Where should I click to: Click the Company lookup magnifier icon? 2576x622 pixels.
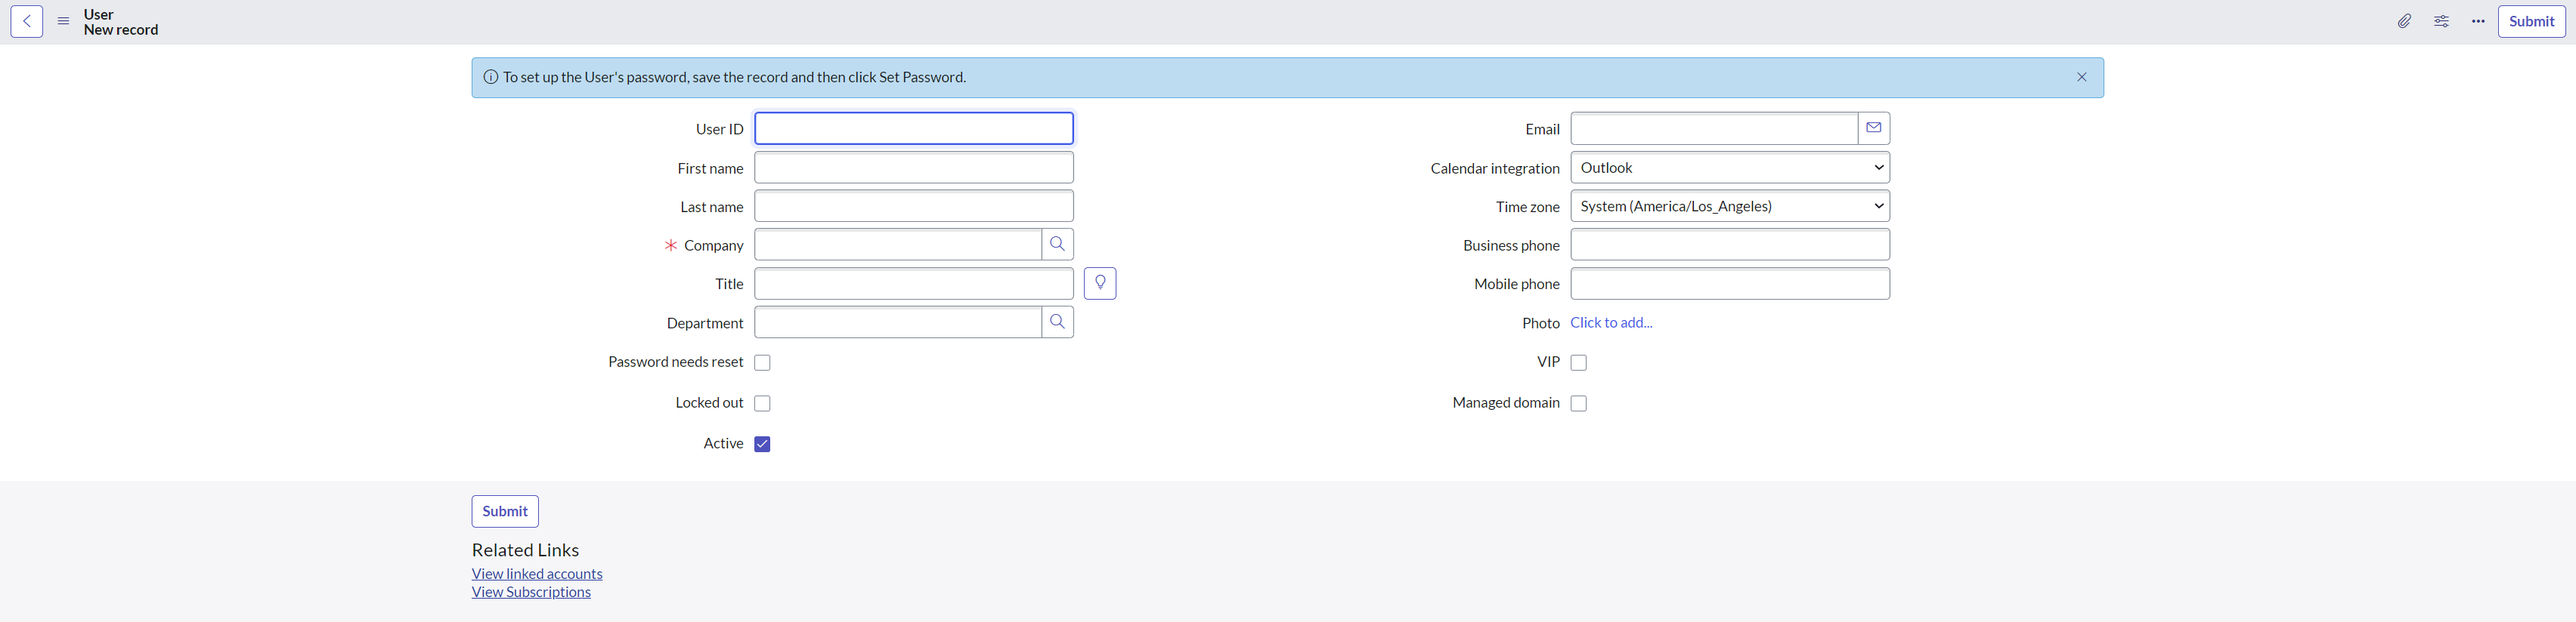click(1057, 245)
